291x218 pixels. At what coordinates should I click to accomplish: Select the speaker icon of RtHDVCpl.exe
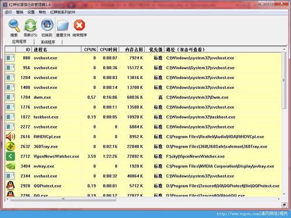tap(10, 137)
